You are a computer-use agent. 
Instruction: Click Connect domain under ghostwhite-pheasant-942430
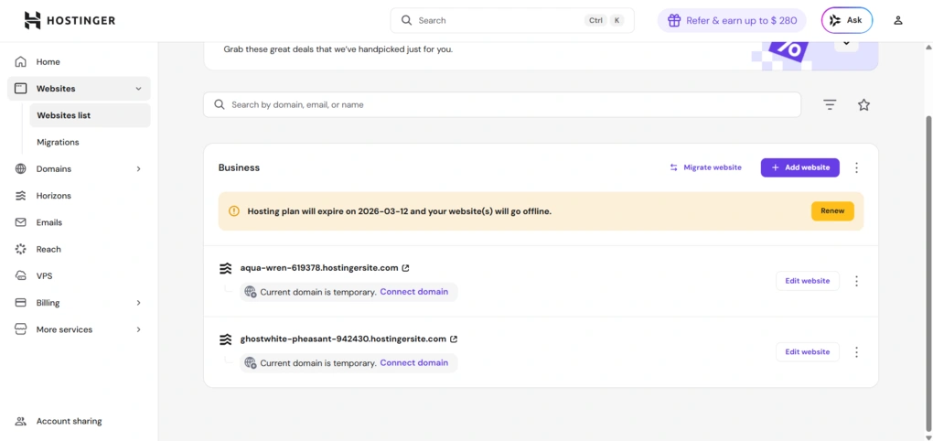[414, 363]
